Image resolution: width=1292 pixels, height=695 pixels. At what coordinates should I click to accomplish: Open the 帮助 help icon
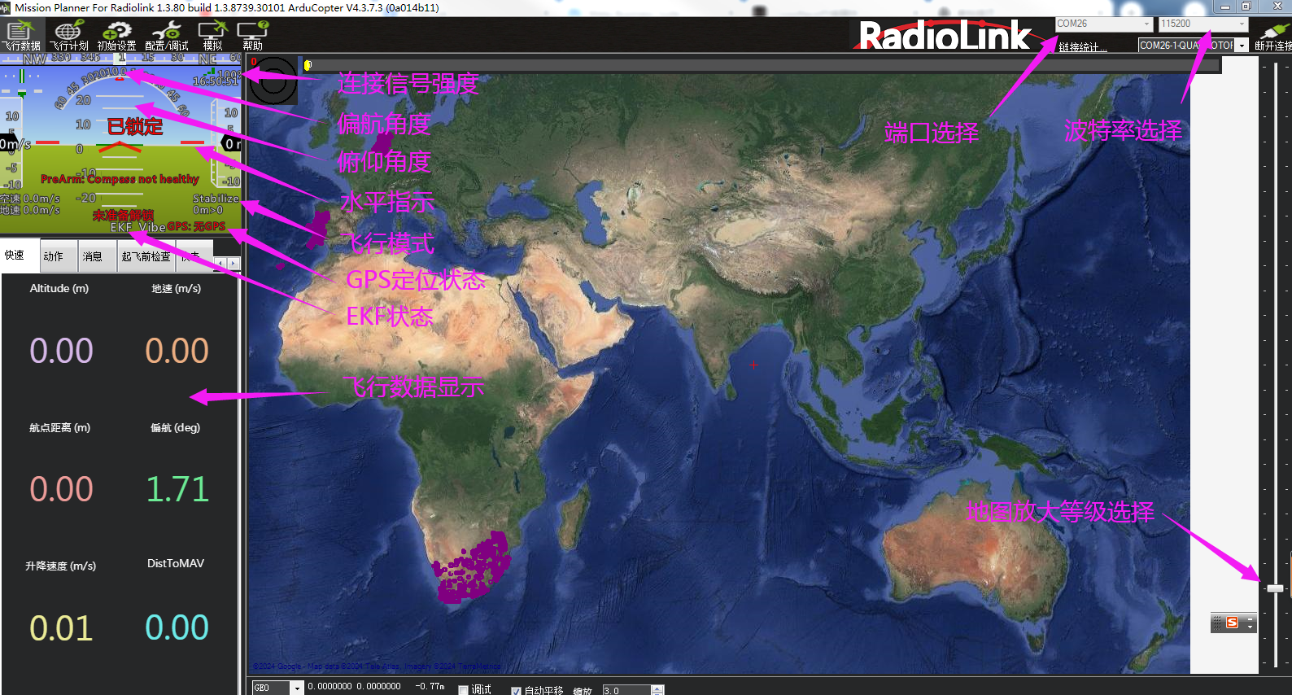coord(253,35)
